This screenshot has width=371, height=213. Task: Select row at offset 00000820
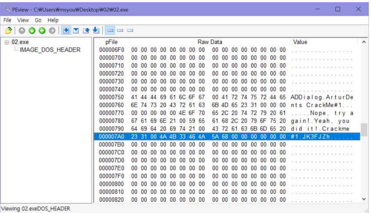click(227, 200)
